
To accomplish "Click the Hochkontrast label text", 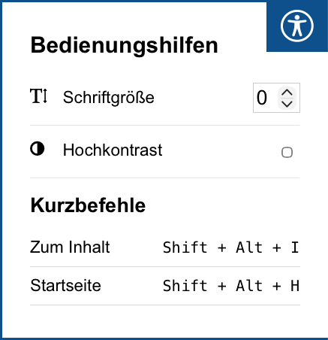I will coord(113,150).
